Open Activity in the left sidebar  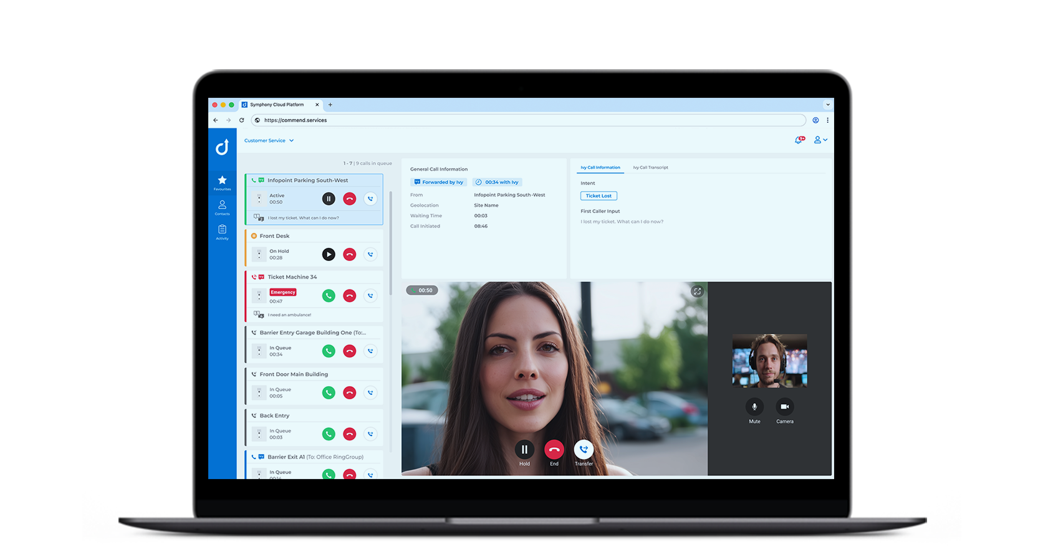click(x=222, y=232)
